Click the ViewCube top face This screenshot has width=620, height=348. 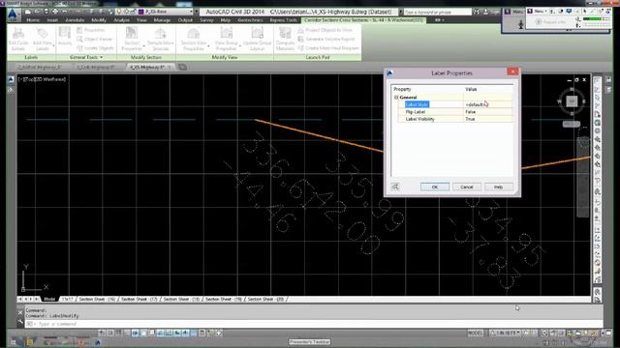[x=572, y=101]
